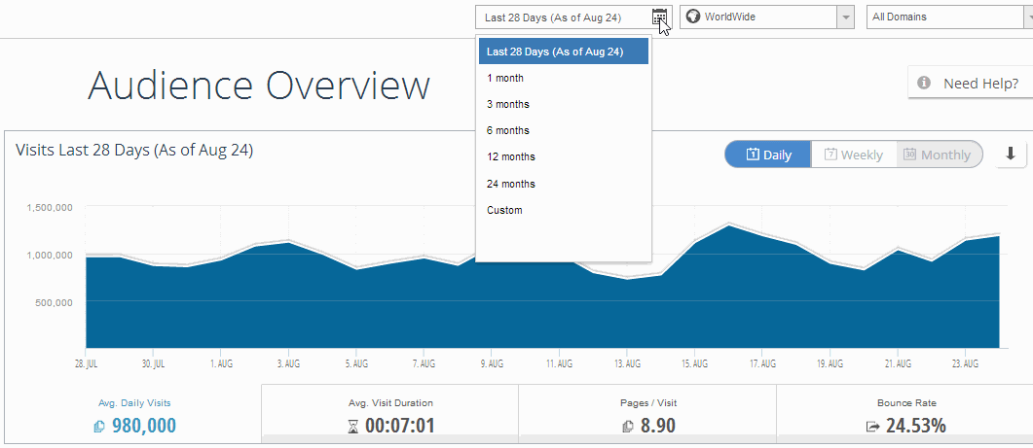Expand the WorldWide country dropdown arrow
1033x448 pixels.
coord(845,17)
